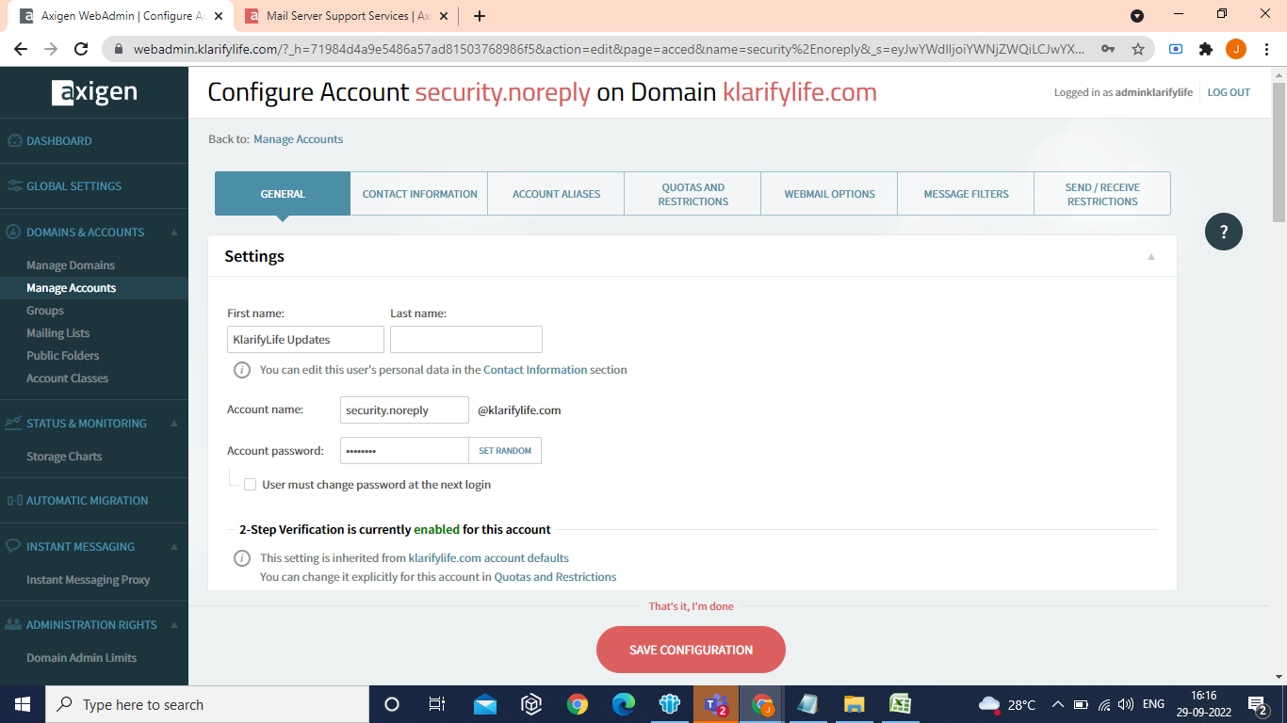Click the Account password field

(x=404, y=451)
